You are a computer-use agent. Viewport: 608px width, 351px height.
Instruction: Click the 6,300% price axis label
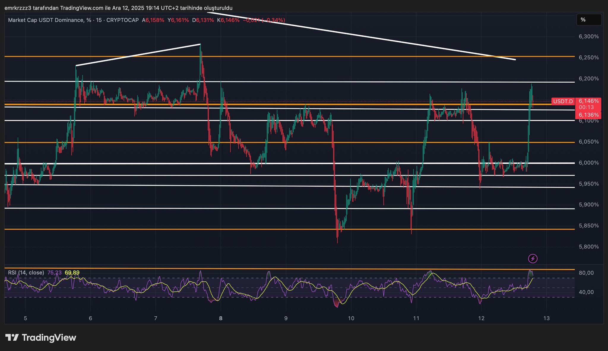(588, 37)
